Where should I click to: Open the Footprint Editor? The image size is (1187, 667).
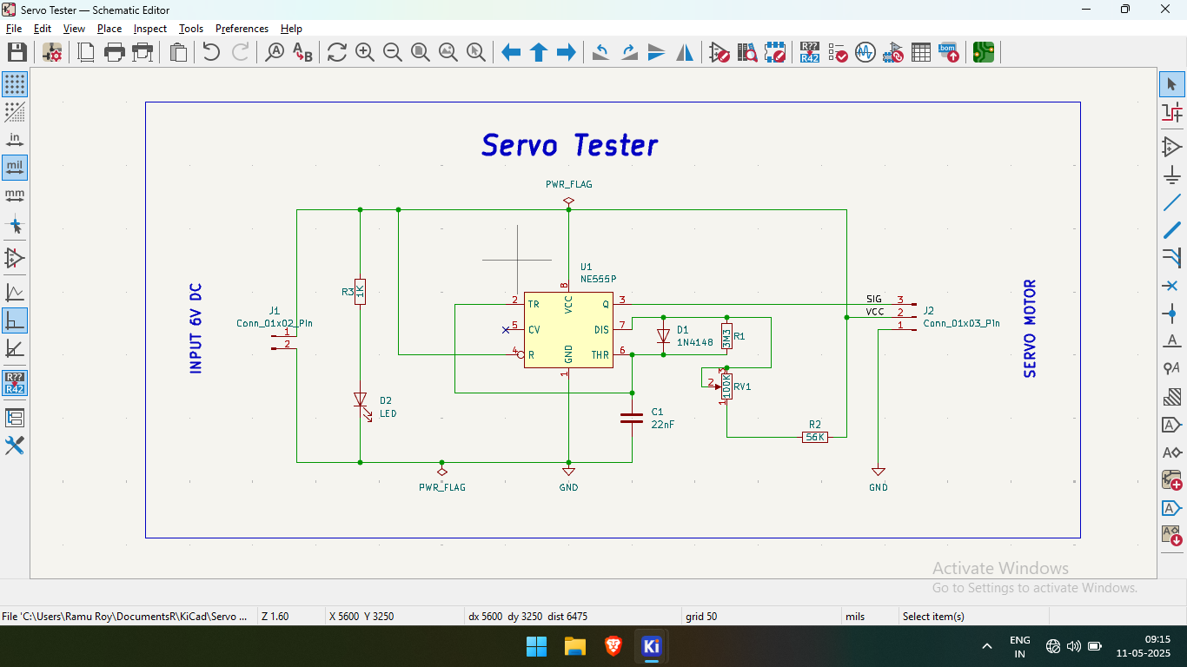(775, 52)
